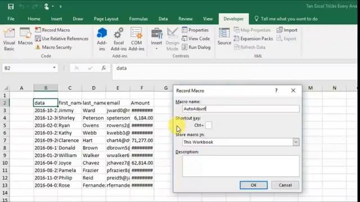Click the Touch/Mouse Mode icon
The width and height of the screenshot is (360, 202).
(47, 6)
